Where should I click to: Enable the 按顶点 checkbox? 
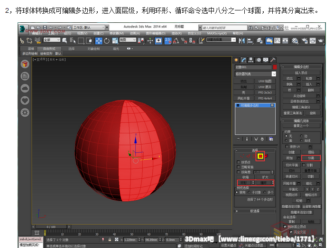(238, 162)
